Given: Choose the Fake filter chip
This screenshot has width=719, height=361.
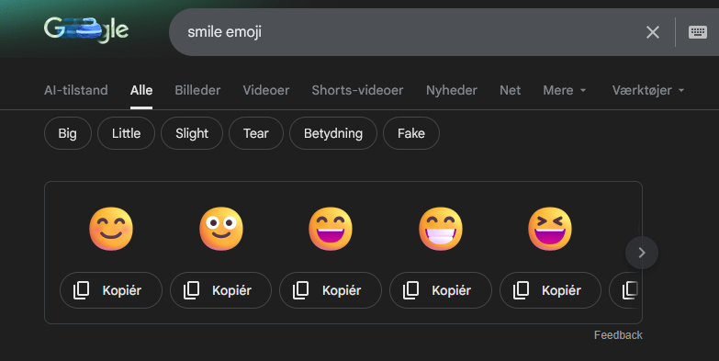Looking at the screenshot, I should point(410,133).
